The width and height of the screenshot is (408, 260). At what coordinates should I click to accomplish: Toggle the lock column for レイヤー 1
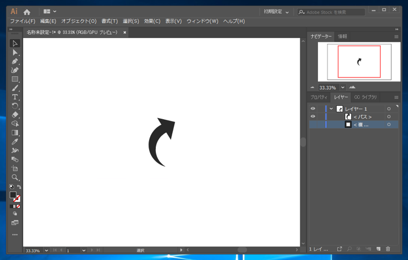coord(320,109)
